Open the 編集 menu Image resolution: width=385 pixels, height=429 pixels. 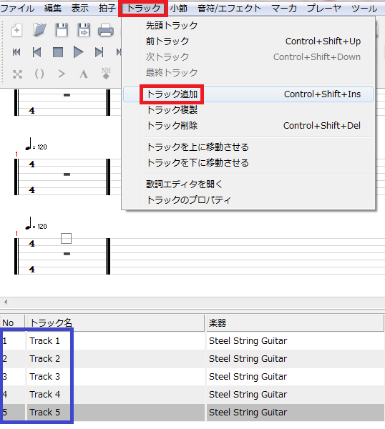pos(53,9)
